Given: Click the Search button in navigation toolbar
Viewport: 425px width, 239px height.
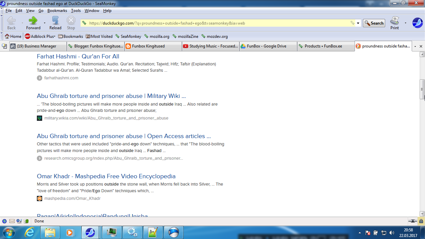Looking at the screenshot, I should [x=374, y=23].
